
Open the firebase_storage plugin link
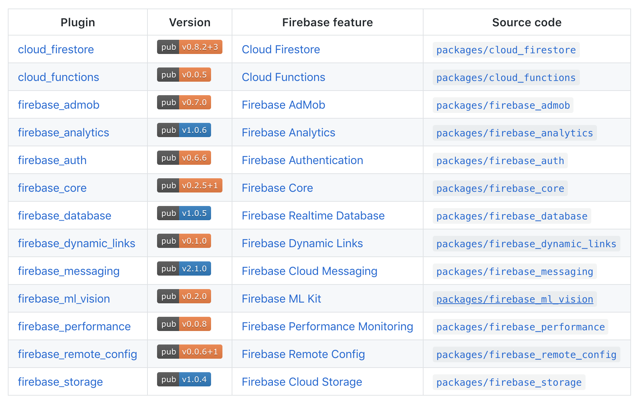click(60, 382)
